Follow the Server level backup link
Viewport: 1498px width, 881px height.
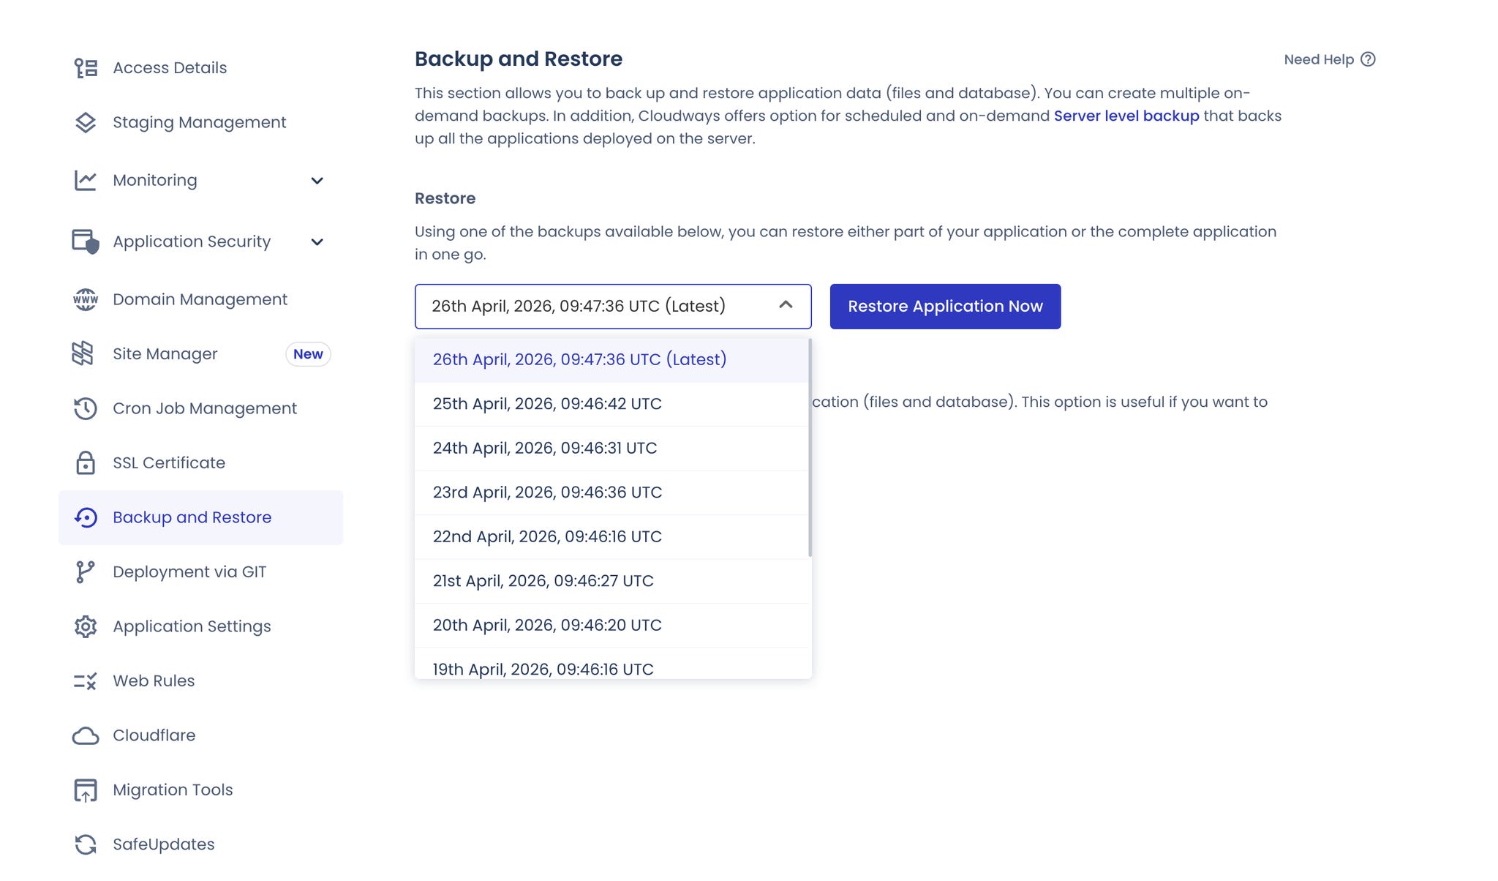[1126, 116]
